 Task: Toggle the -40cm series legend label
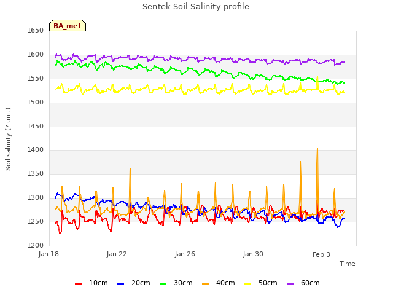[225, 283]
